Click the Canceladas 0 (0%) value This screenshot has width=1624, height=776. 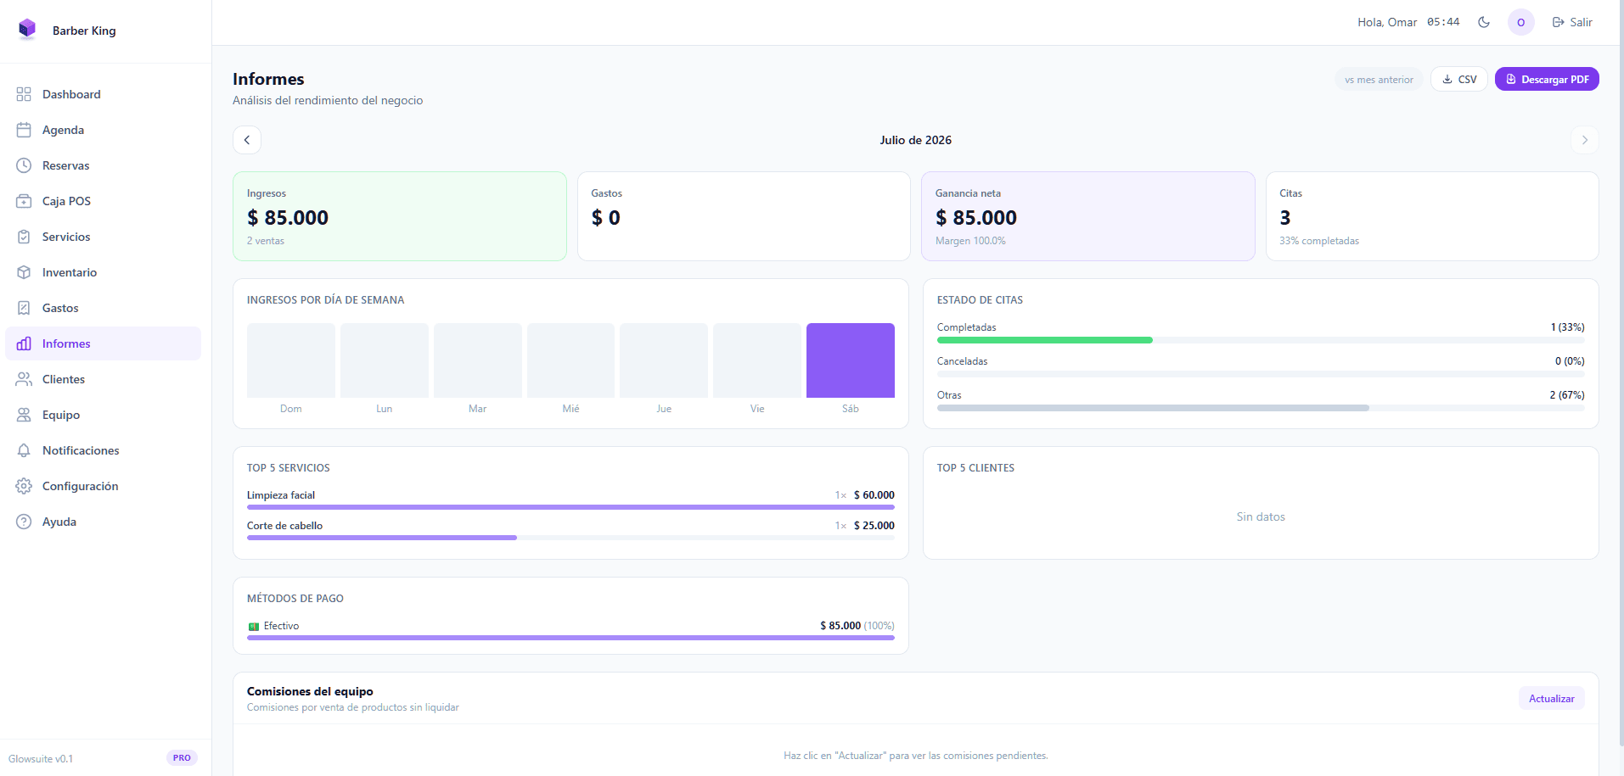pyautogui.click(x=1570, y=361)
